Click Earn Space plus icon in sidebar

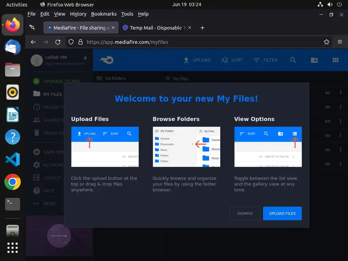pyautogui.click(x=37, y=152)
